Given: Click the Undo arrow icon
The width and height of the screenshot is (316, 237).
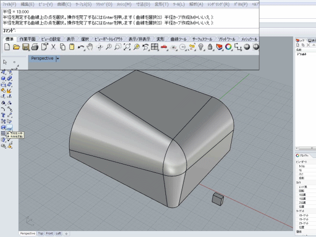Looking at the screenshot, I should point(81,47).
